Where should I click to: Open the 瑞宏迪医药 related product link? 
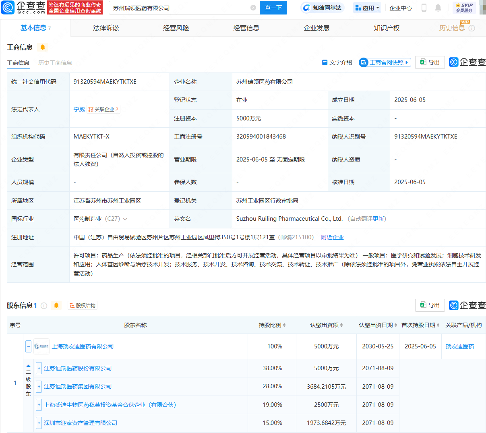coord(460,346)
